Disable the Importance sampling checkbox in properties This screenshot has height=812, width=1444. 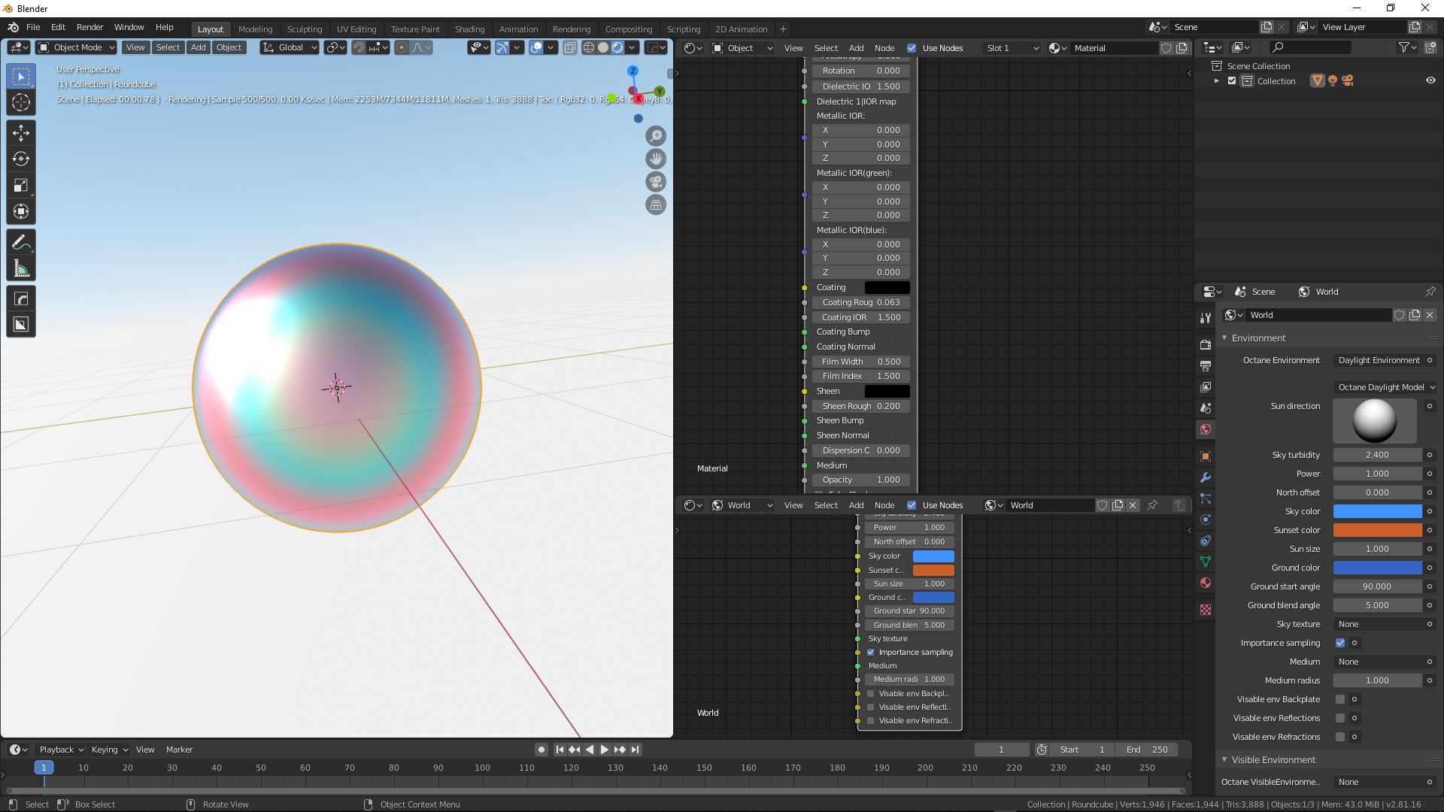1340,643
